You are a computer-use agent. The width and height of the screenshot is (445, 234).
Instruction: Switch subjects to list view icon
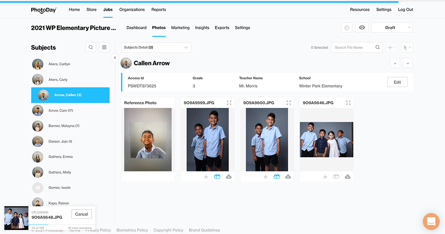pyautogui.click(x=104, y=47)
